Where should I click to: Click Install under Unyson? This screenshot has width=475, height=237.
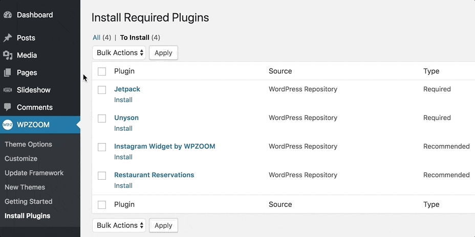[x=123, y=129]
